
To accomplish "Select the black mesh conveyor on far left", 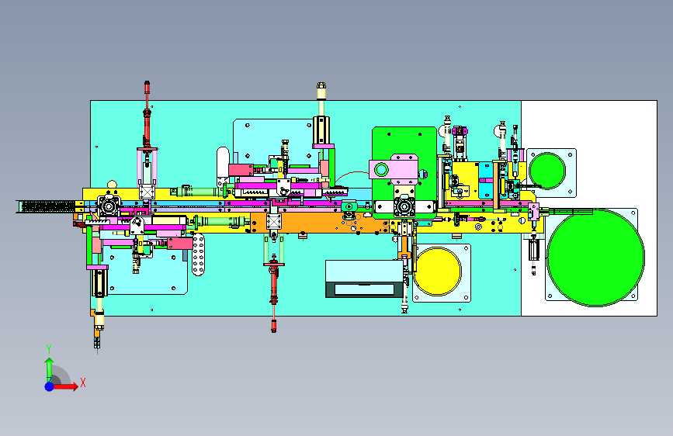I will (x=48, y=206).
